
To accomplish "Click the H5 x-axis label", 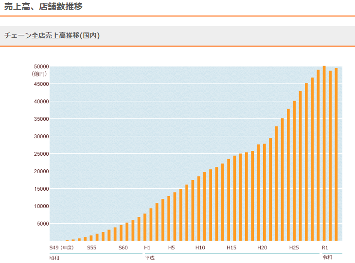I will click(171, 247).
